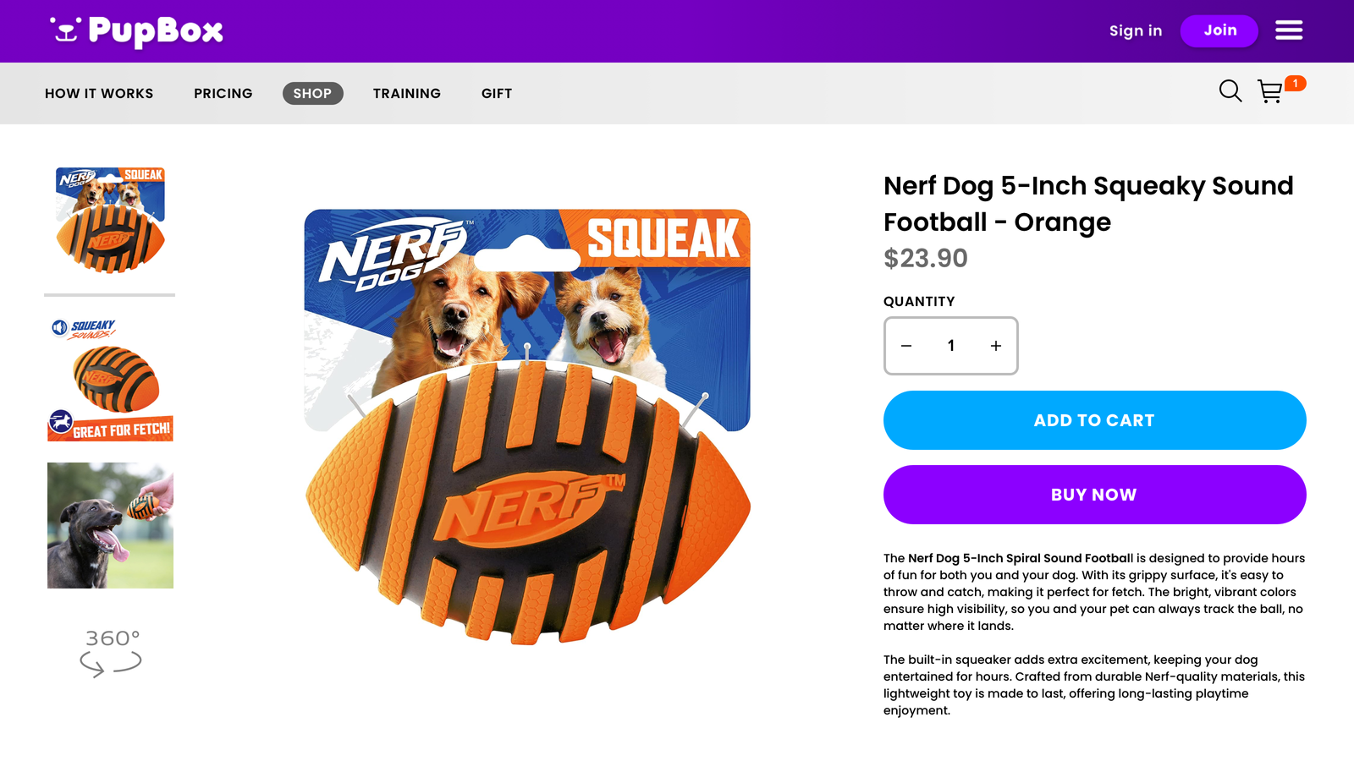The width and height of the screenshot is (1354, 761).
Task: Open the Gift nav item
Action: tap(497, 94)
